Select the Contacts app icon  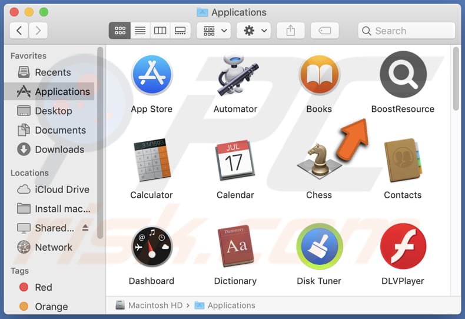pyautogui.click(x=403, y=161)
